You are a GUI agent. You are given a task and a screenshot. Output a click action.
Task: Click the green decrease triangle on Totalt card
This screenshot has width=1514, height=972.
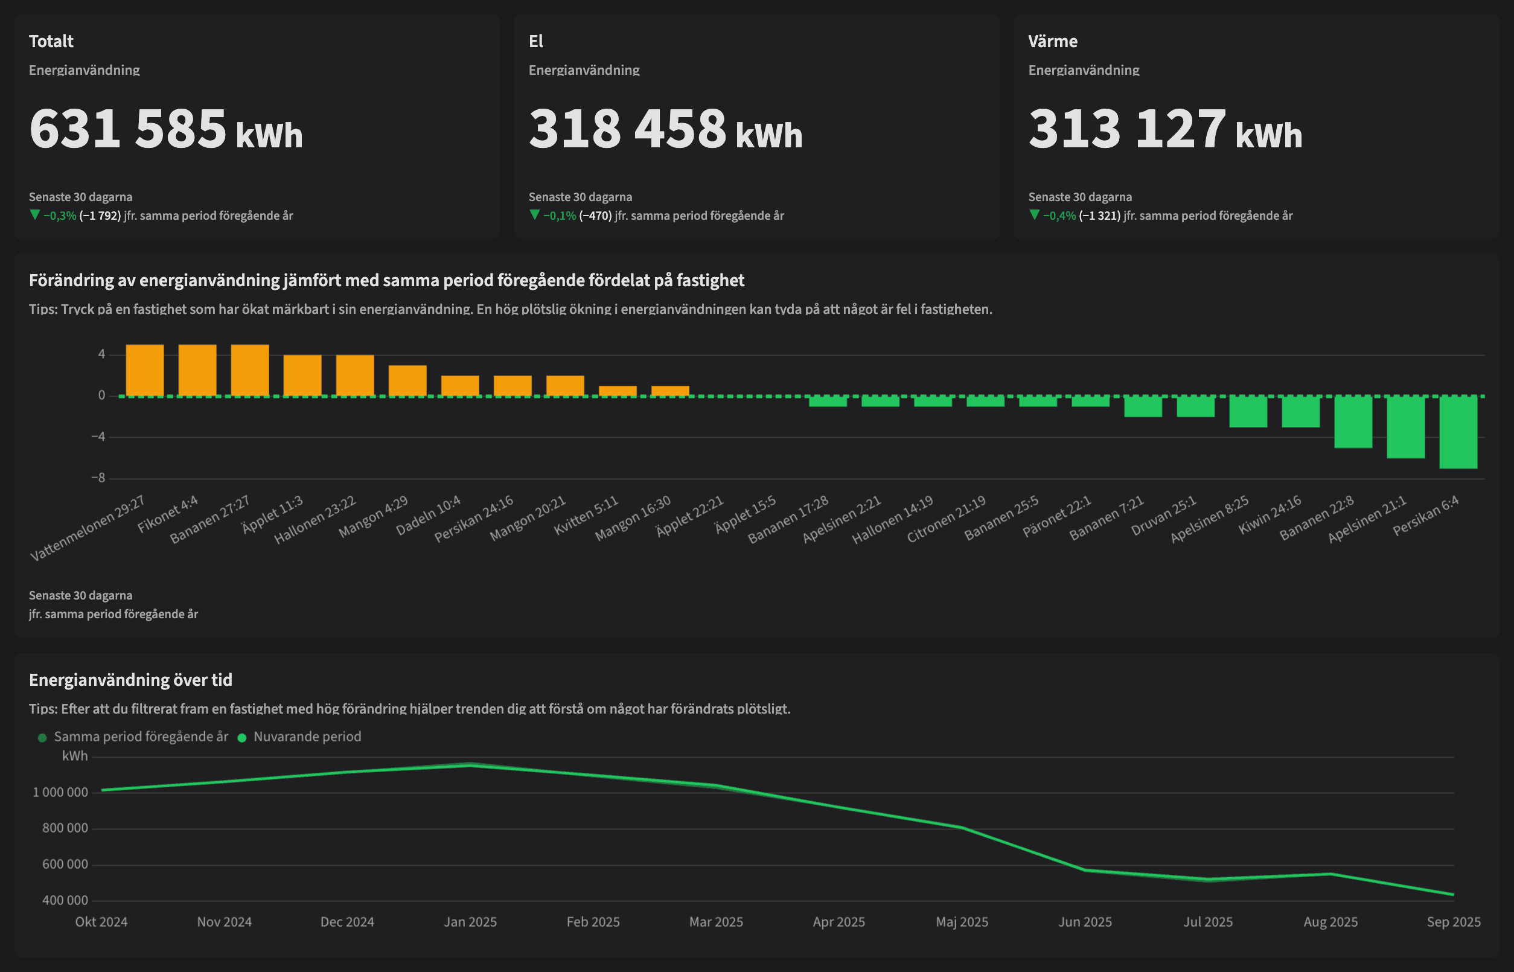pos(34,214)
